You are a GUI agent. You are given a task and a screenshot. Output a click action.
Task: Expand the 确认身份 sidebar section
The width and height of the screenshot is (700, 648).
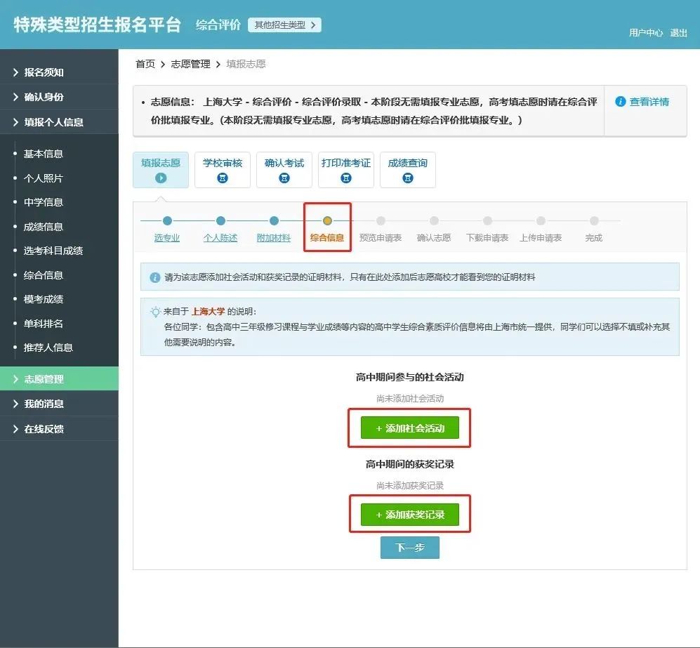click(44, 97)
